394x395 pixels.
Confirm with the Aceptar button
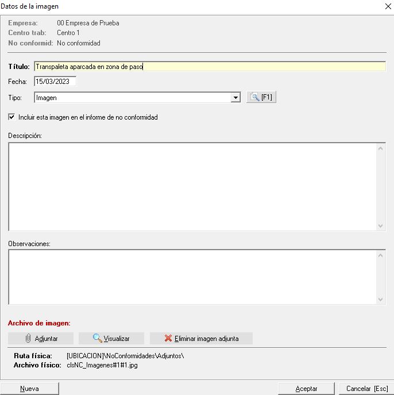pos(306,389)
